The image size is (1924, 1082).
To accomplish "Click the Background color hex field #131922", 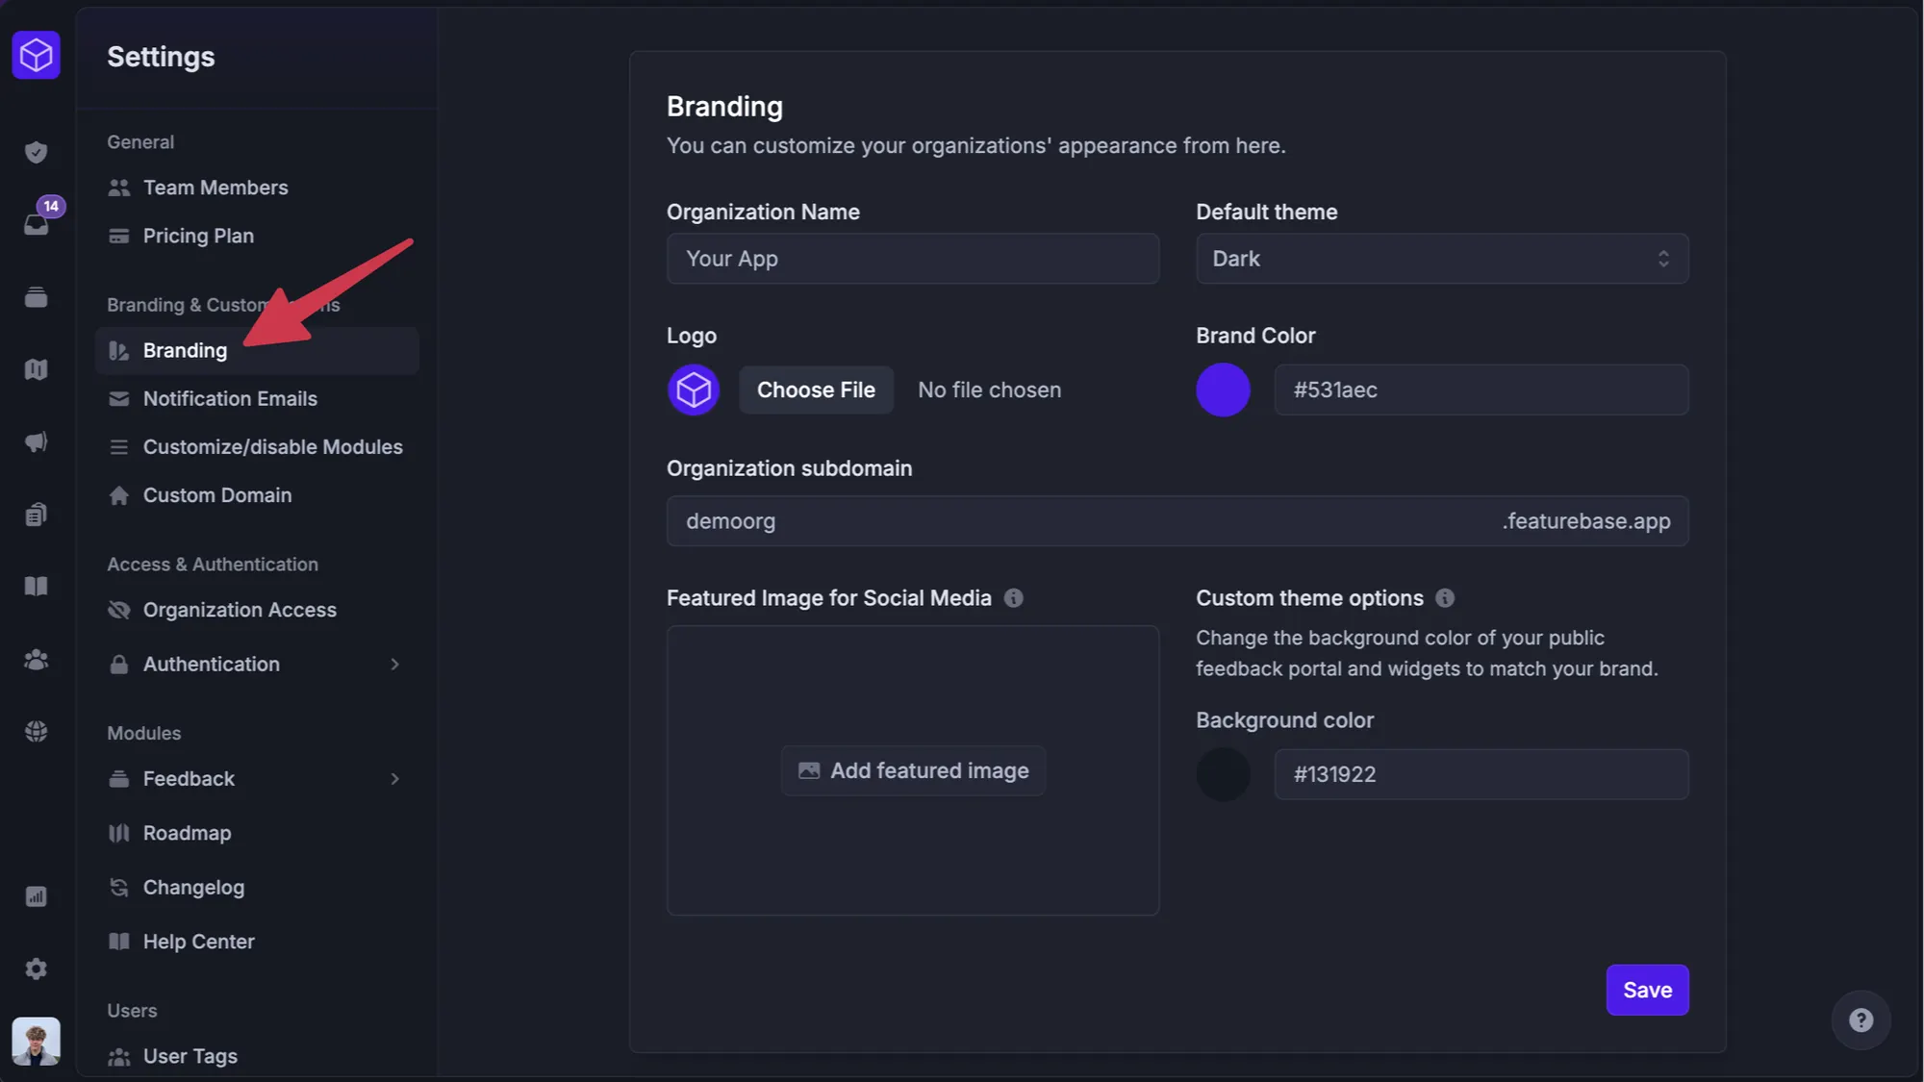I will point(1481,774).
